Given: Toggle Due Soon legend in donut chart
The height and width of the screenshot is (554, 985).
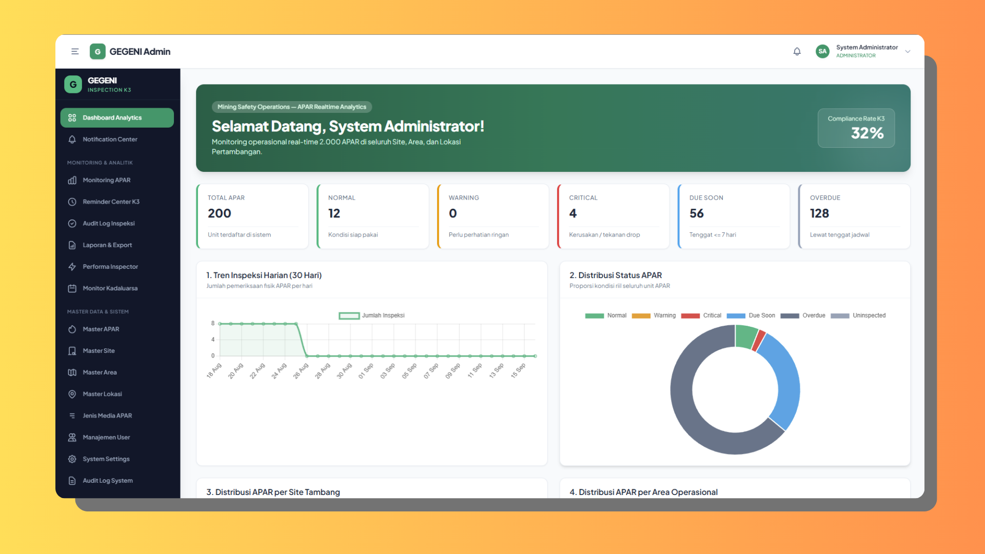Looking at the screenshot, I should click(751, 315).
